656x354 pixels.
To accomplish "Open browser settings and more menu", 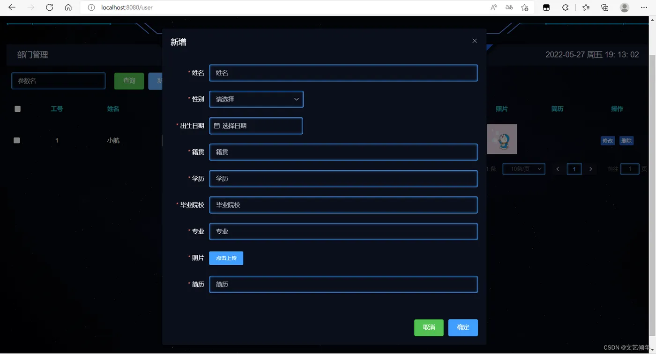I will tap(644, 7).
